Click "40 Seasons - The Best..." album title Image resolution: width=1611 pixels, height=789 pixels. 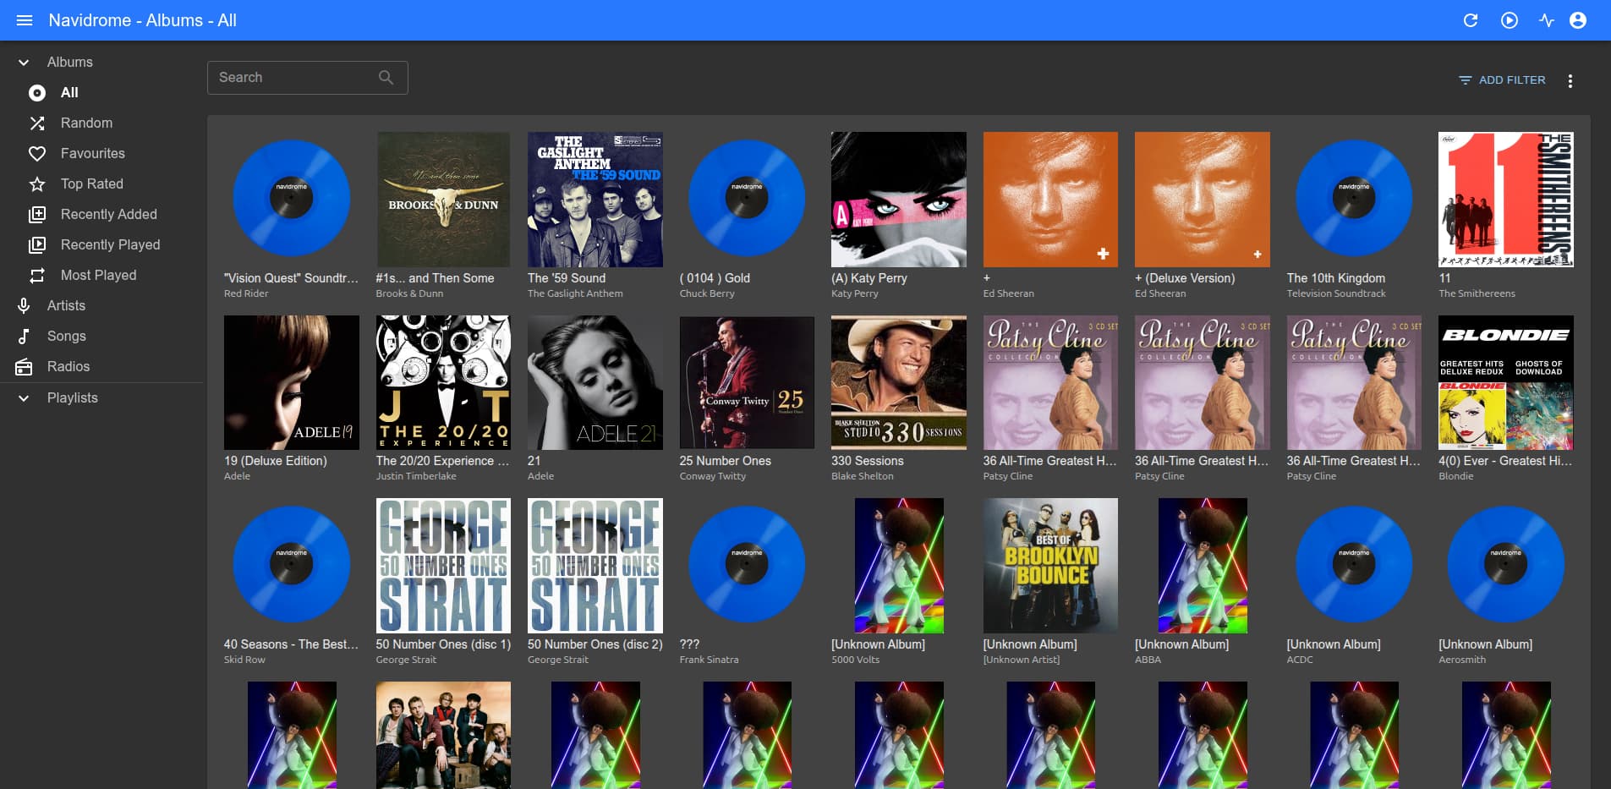pyautogui.click(x=291, y=644)
